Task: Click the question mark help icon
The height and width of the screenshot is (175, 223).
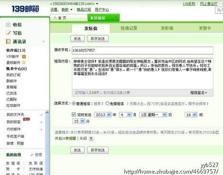Action: (x=91, y=139)
